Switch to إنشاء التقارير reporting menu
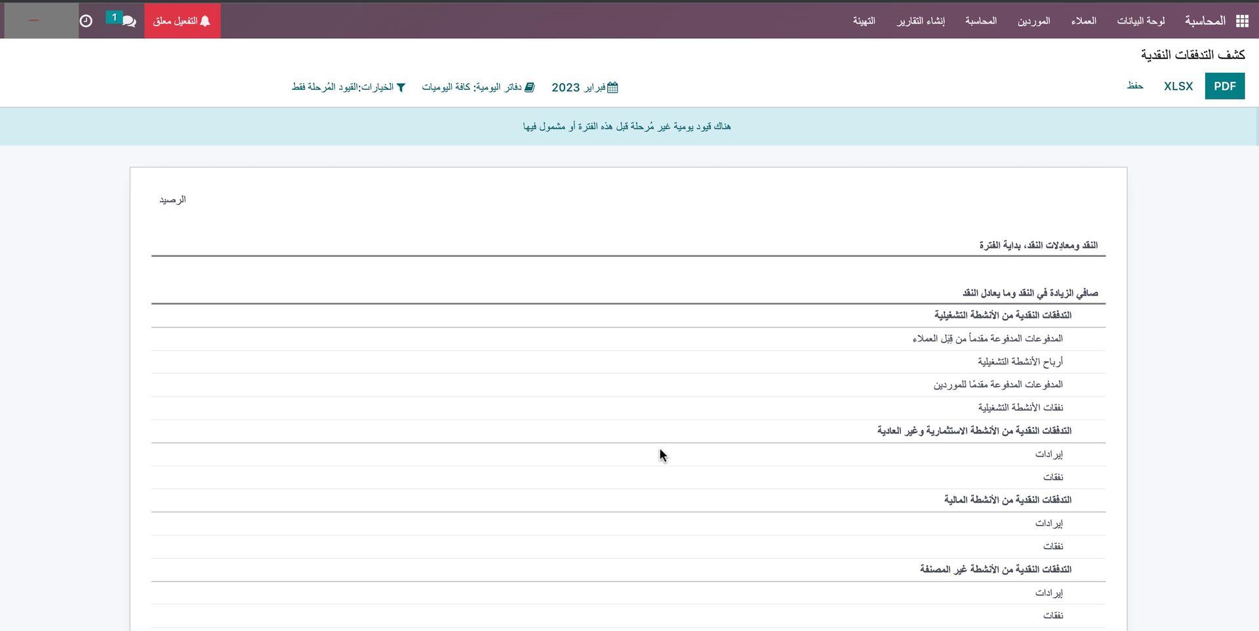Viewport: 1259px width, 631px height. [922, 20]
